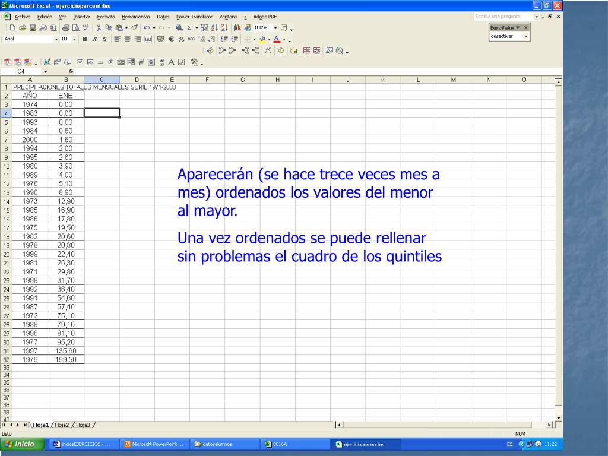608x456 pixels.
Task: Increase decimal places icon
Action: point(201,39)
